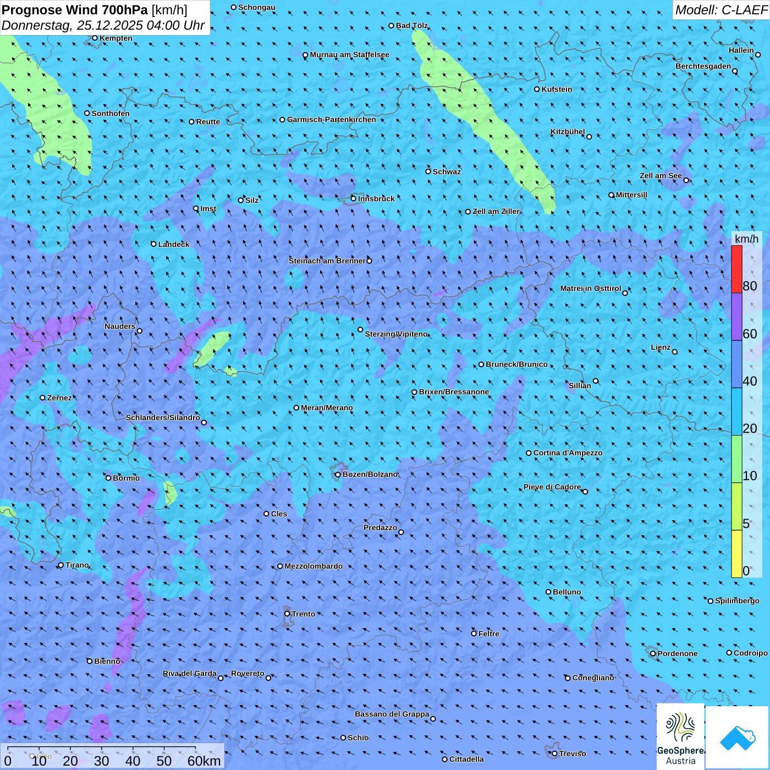Click the blue cloud logo icon

(737, 738)
